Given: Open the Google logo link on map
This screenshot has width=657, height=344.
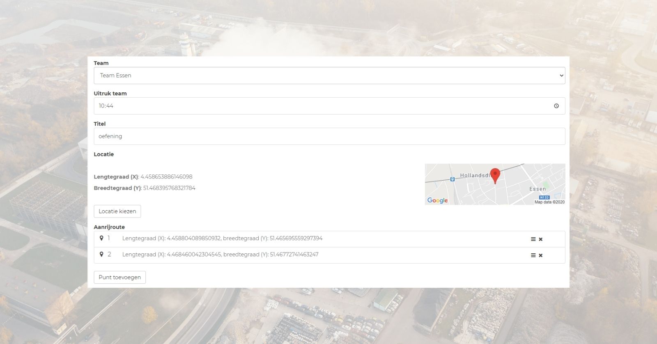Looking at the screenshot, I should pyautogui.click(x=437, y=200).
